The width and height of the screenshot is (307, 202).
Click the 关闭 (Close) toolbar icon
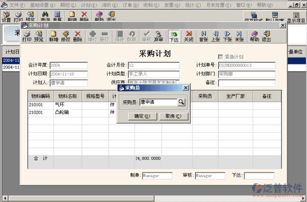tap(189, 36)
